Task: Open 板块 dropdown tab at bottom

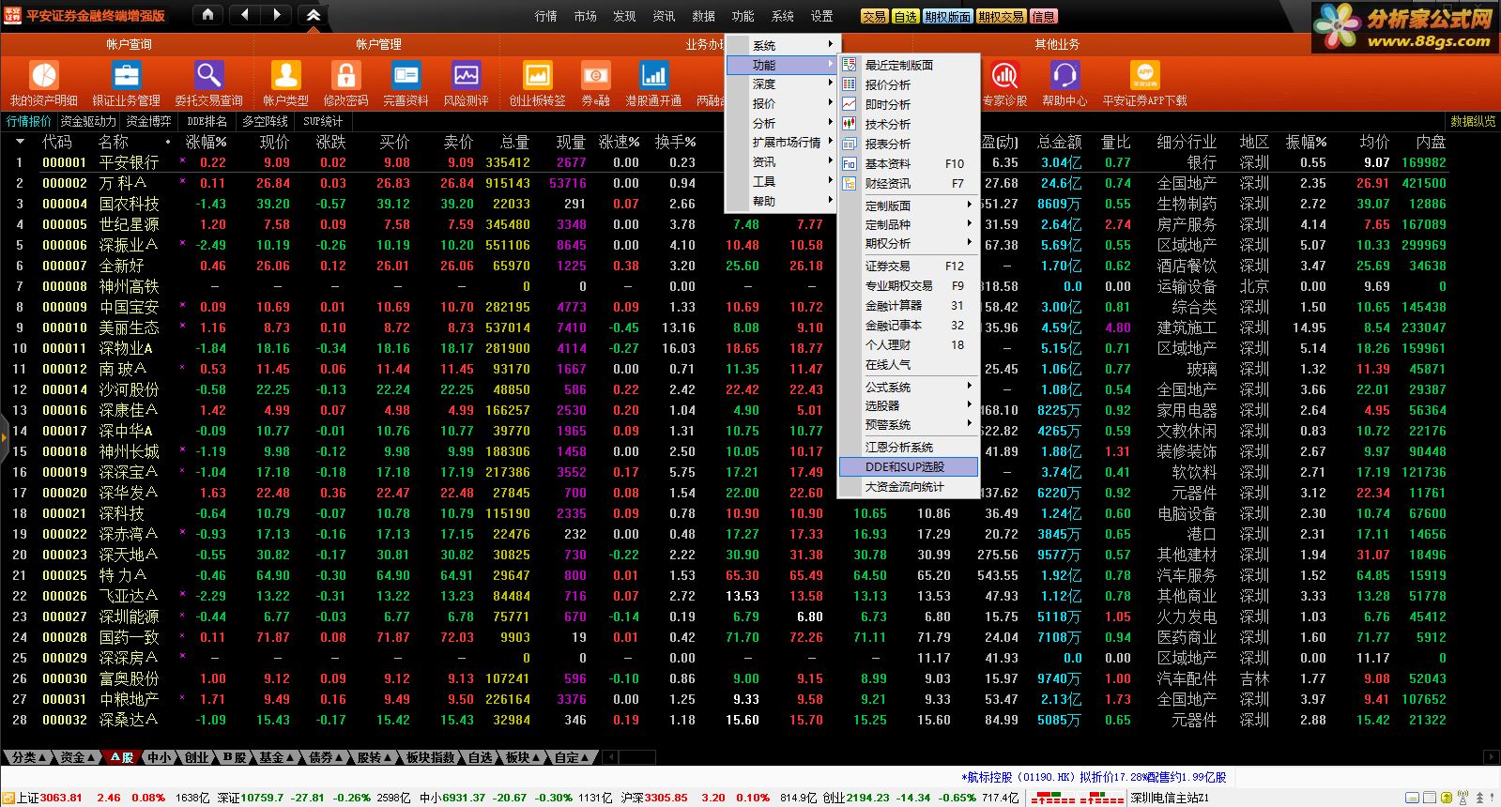Action: point(523,757)
